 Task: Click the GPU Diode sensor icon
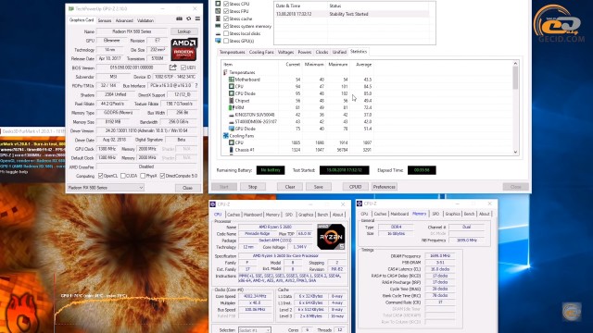(231, 129)
